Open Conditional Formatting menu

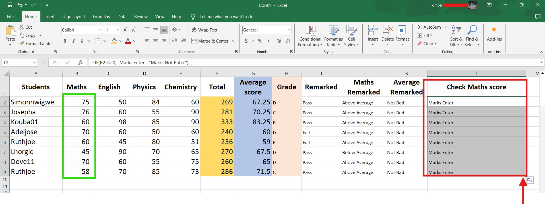310,36
